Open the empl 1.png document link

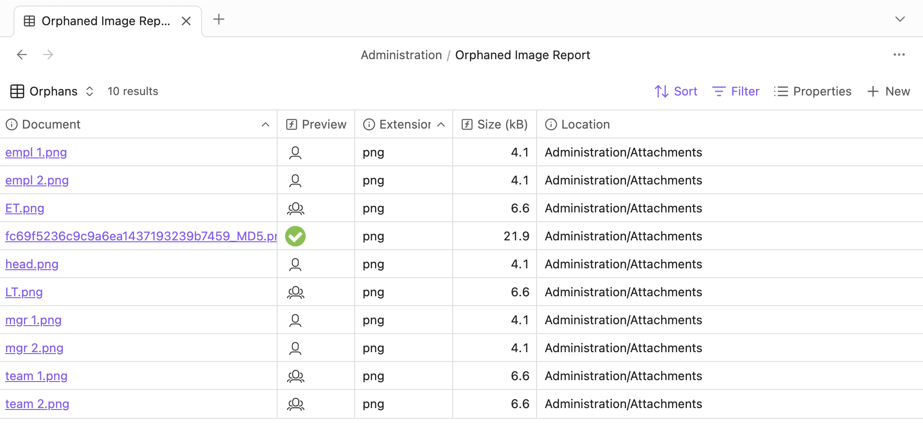coord(36,152)
